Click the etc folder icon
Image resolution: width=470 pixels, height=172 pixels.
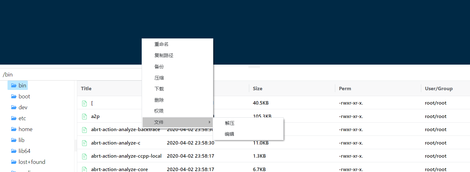14,118
